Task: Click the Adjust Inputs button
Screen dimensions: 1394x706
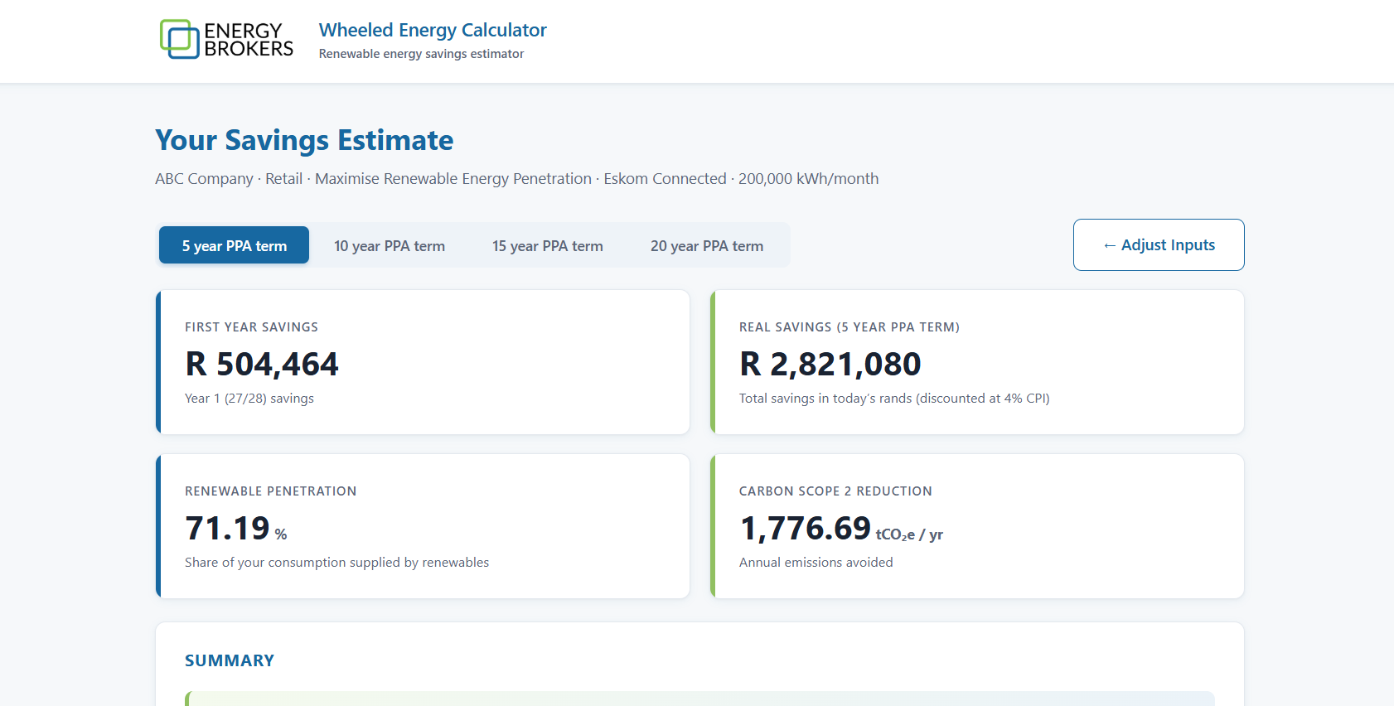Action: point(1159,244)
